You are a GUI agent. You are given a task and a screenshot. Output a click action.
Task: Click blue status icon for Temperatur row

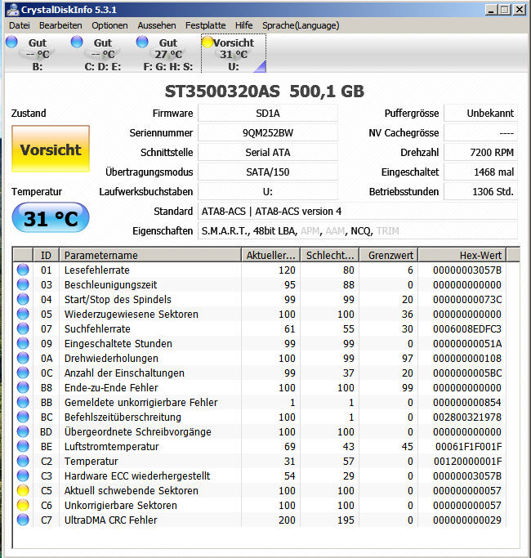tap(23, 462)
